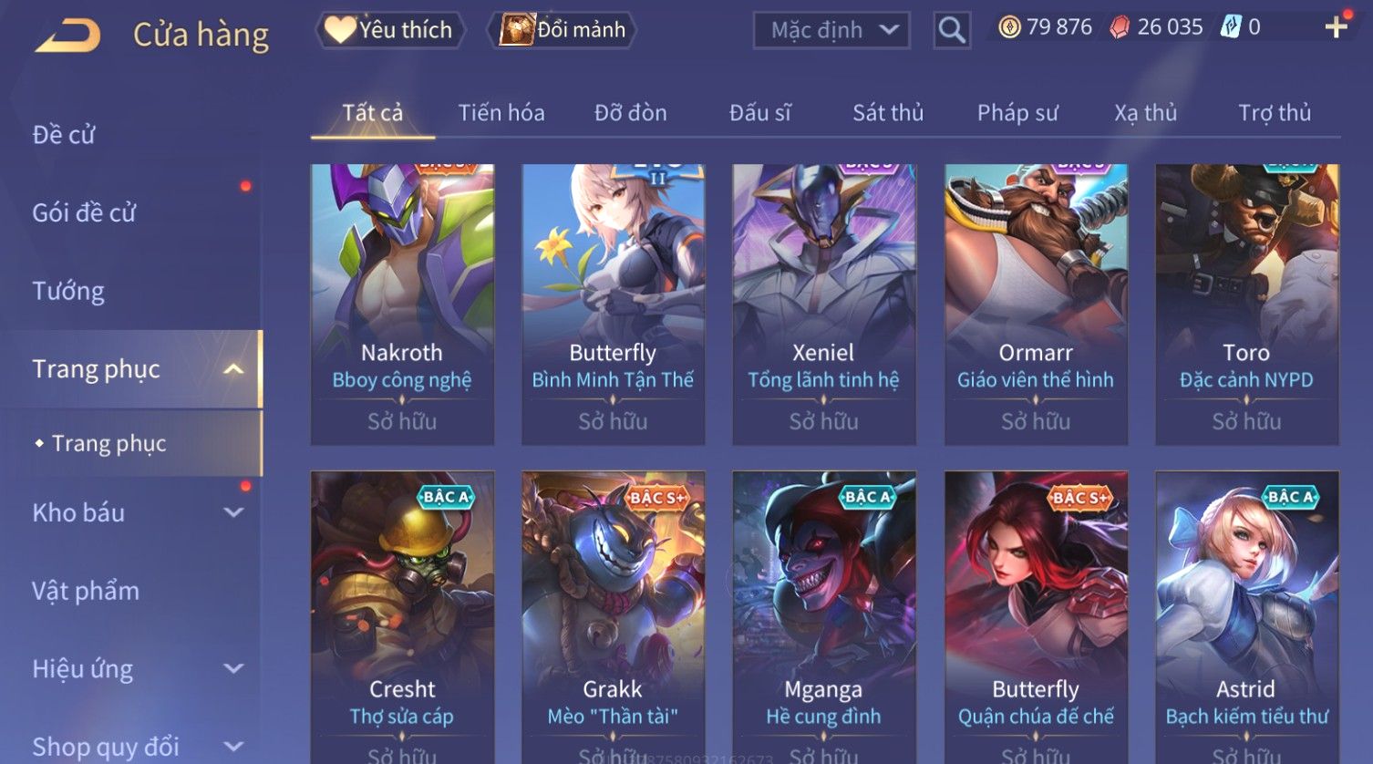Open Tướng in the sidebar
Screen dimensions: 1373x764
click(x=68, y=291)
